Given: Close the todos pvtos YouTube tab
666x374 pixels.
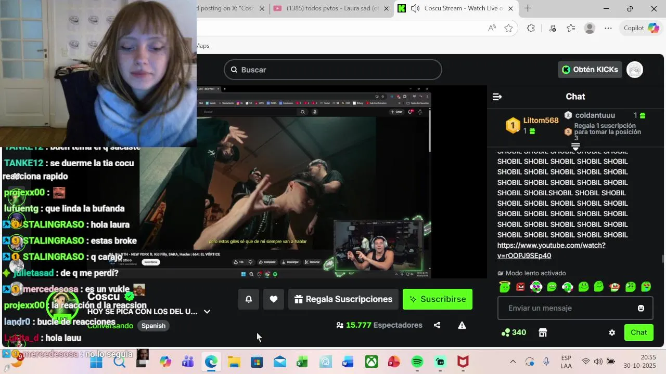Looking at the screenshot, I should (x=386, y=8).
